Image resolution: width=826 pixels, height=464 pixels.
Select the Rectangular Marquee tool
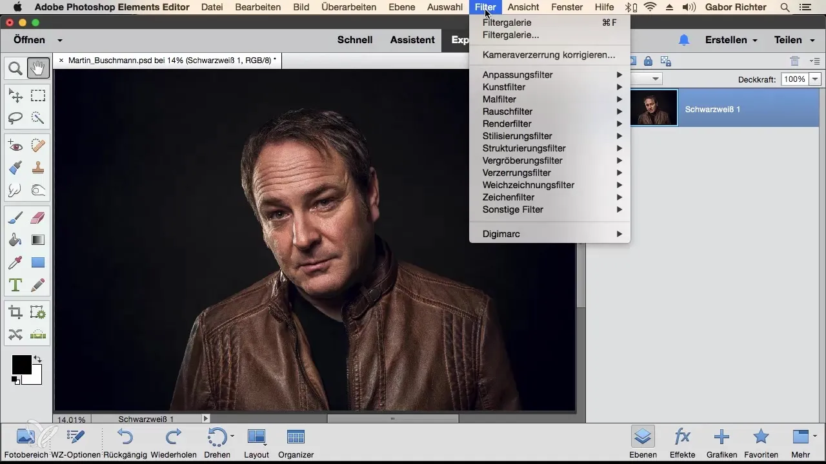click(x=38, y=96)
